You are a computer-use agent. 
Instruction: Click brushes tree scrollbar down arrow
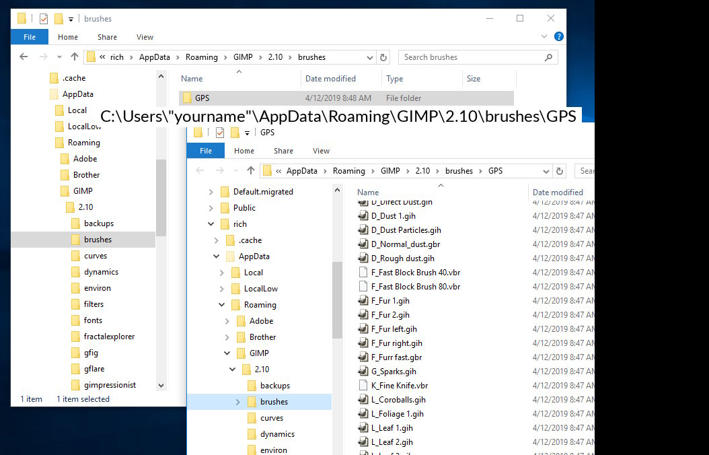point(161,386)
